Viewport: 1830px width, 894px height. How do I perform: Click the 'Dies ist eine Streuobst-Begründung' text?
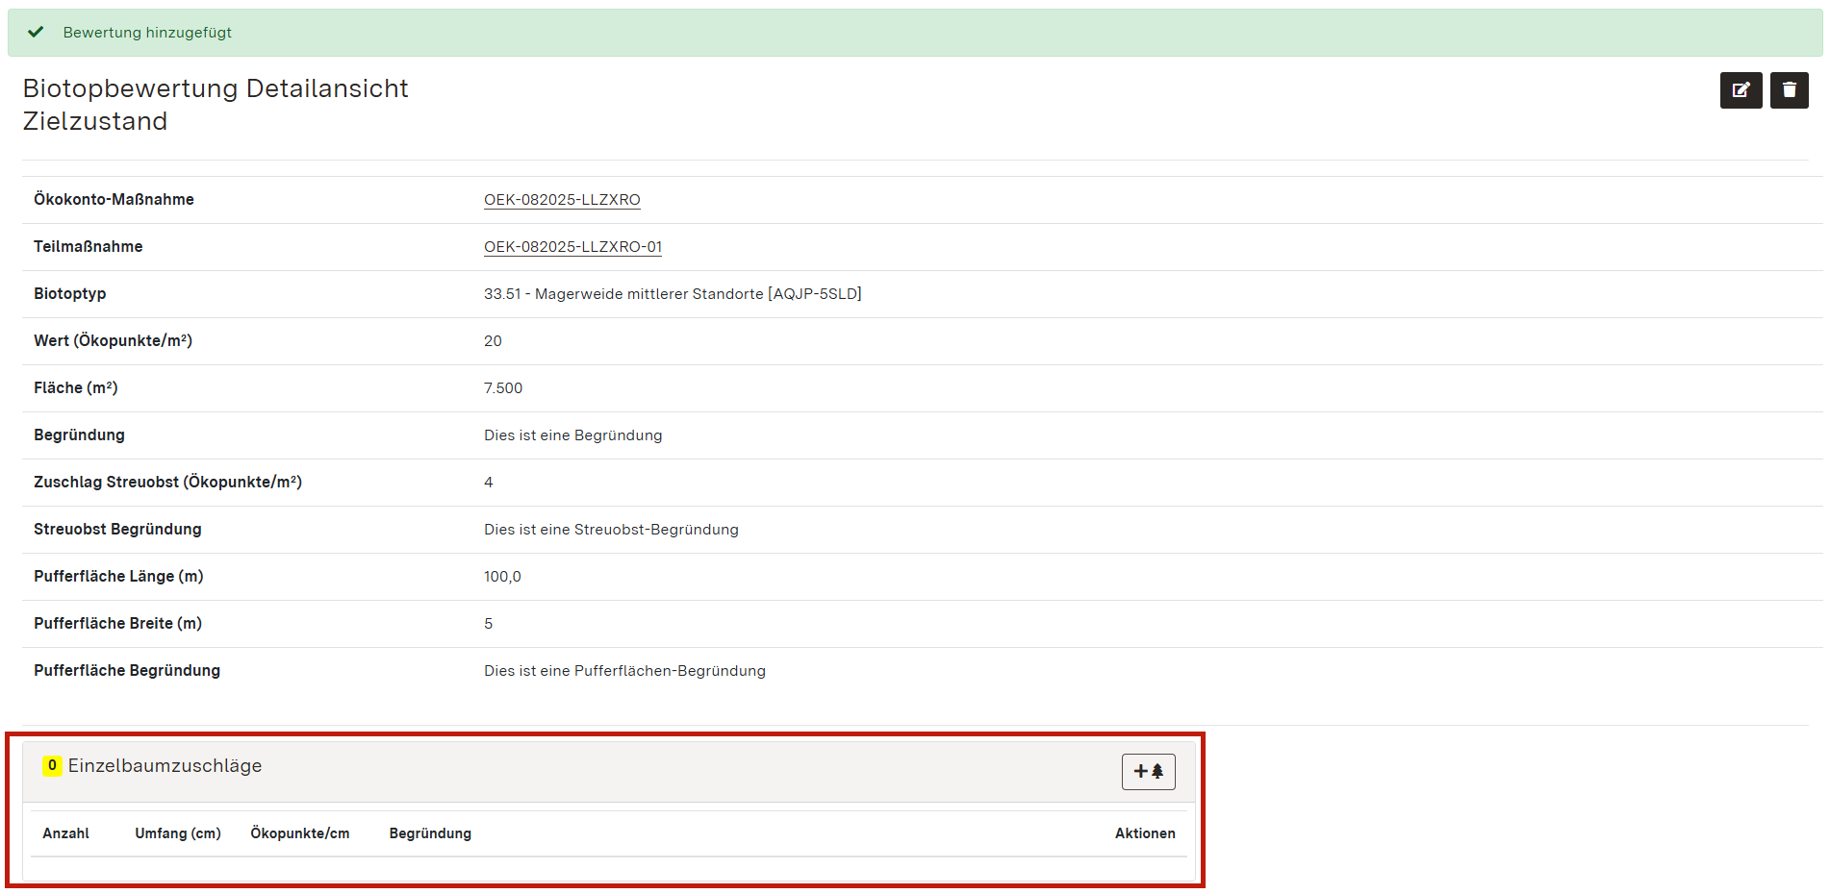click(x=611, y=530)
